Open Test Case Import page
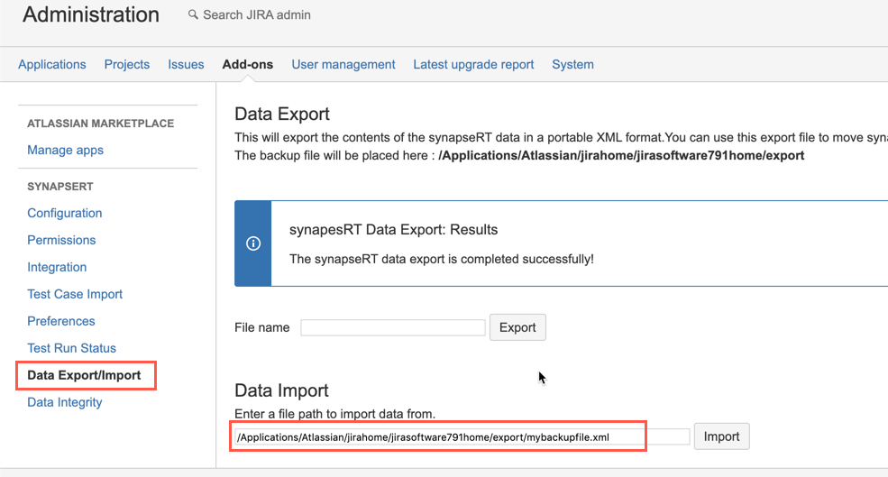Screen dimensions: 888x477 click(x=75, y=294)
